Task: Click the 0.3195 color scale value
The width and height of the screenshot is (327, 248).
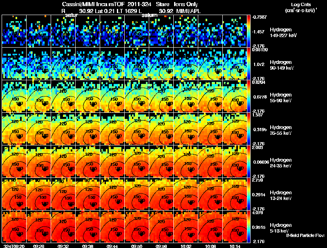Action: (x=260, y=129)
